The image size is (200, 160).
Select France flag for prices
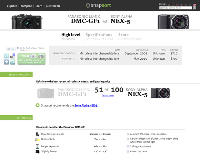(182, 5)
